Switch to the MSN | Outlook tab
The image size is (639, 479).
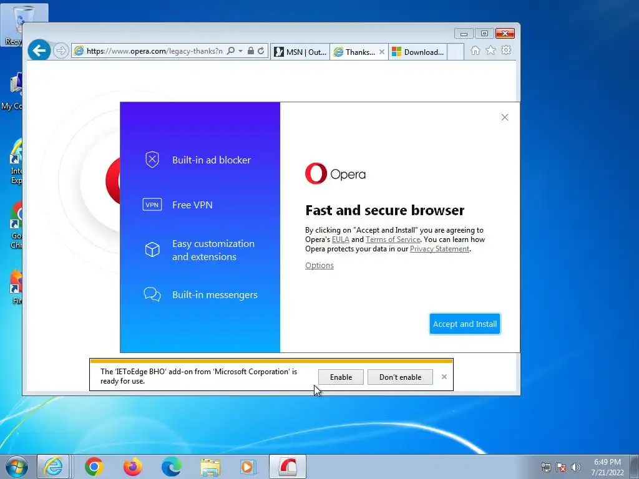tap(300, 52)
